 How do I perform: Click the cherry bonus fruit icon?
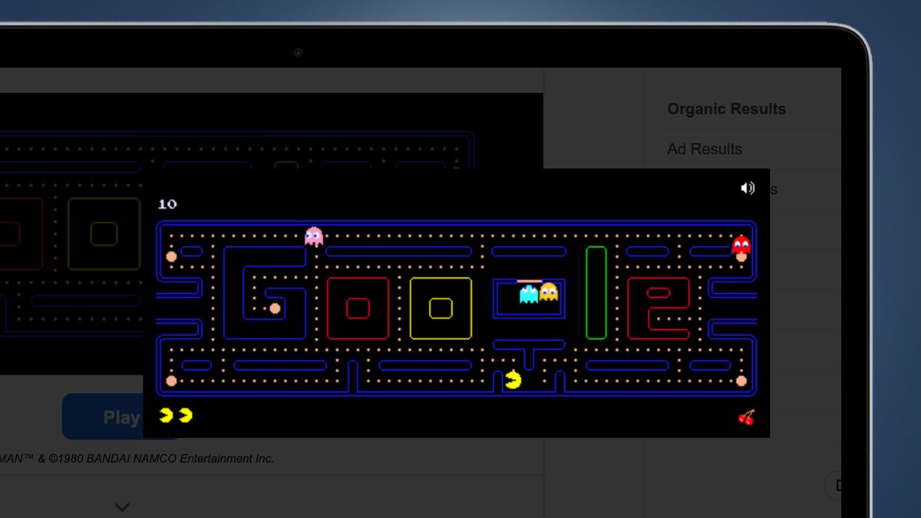coord(746,417)
